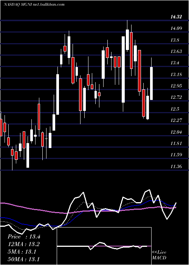189x265 pixels.
Task: Click the 11.81 price axis label
Action: click(x=176, y=143)
